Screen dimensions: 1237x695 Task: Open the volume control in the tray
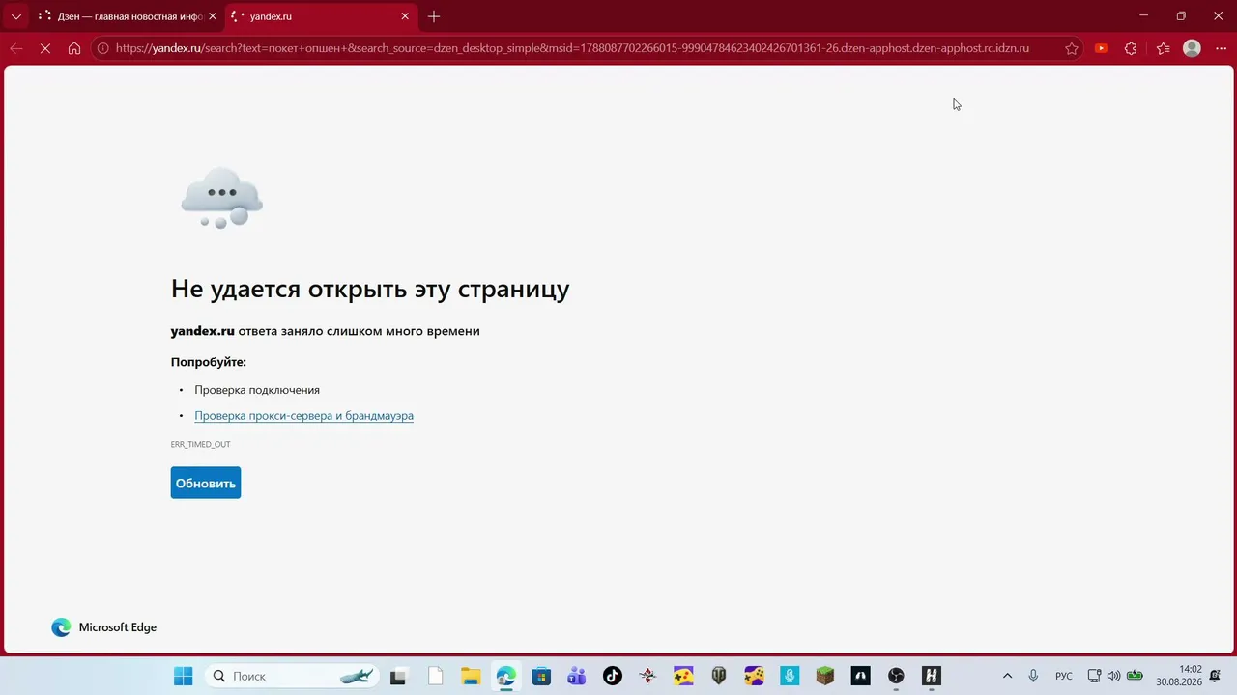(x=1113, y=676)
